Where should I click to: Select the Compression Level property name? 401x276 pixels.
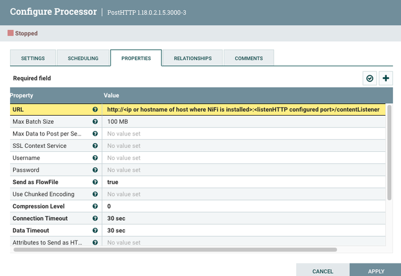point(39,206)
